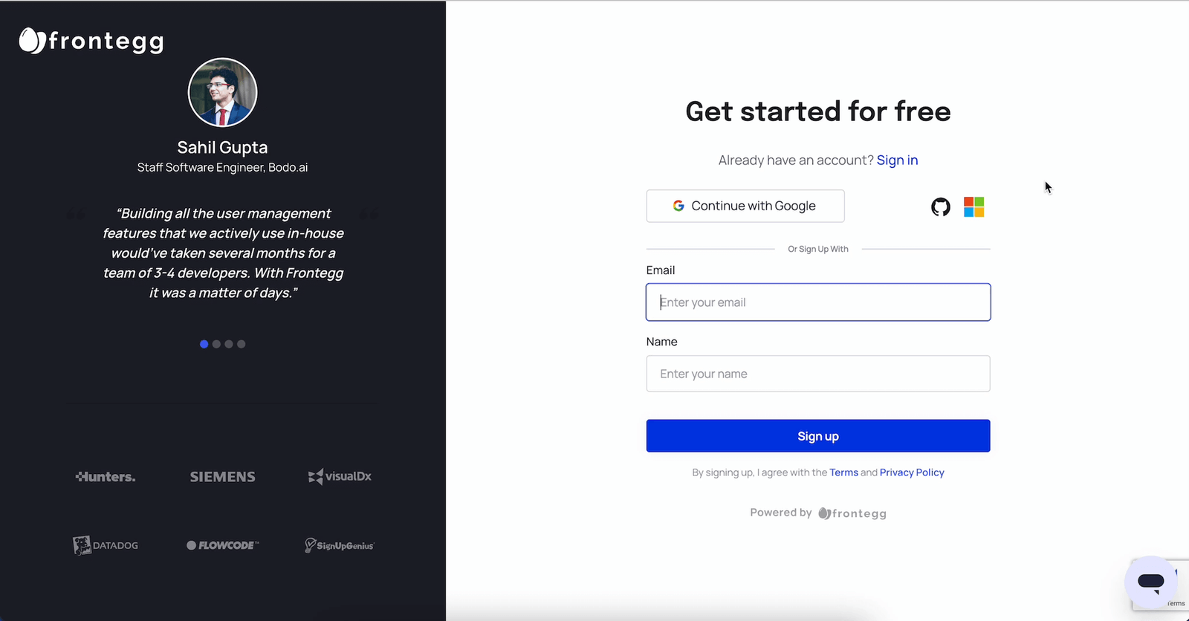Select the Continue with Google button
Viewport: 1189px width, 621px height.
coord(745,206)
